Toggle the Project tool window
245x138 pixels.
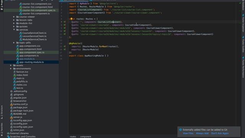coord(2,5)
